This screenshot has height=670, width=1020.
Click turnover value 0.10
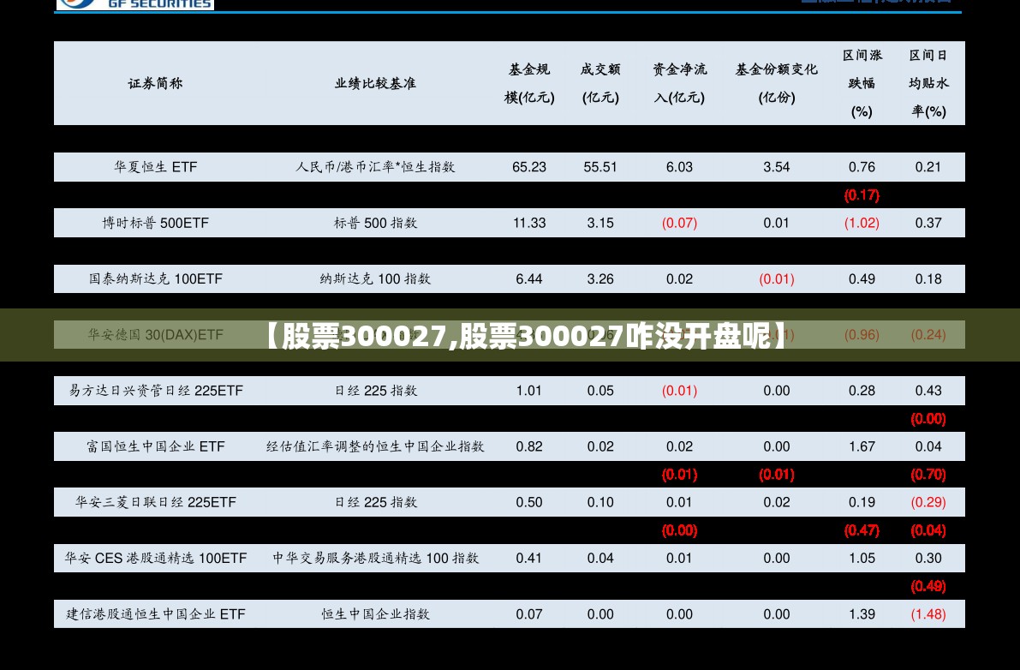599,502
